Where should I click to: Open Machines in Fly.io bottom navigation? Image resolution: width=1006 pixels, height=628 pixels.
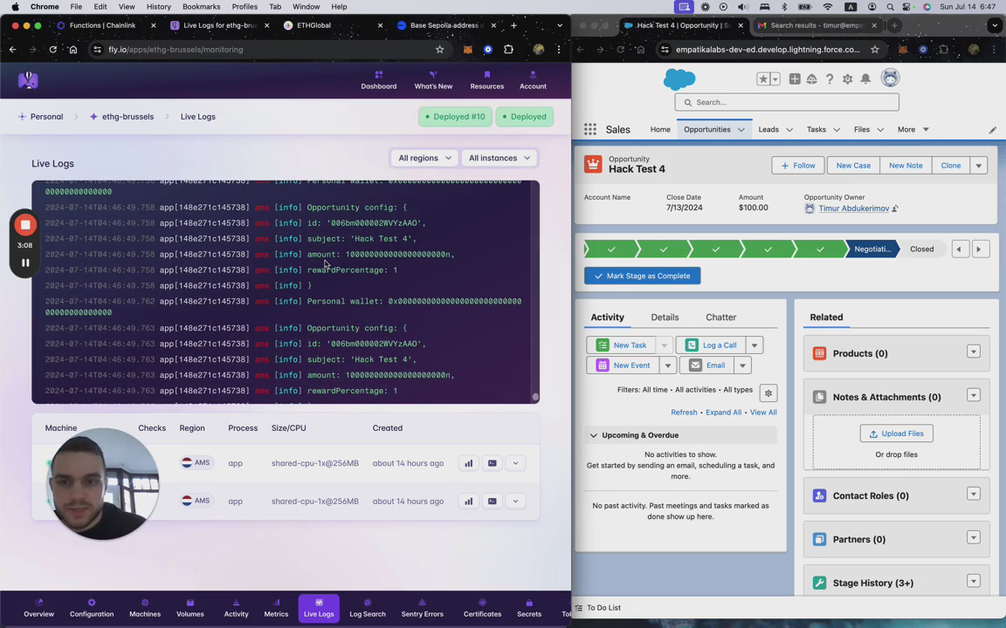[x=145, y=608]
